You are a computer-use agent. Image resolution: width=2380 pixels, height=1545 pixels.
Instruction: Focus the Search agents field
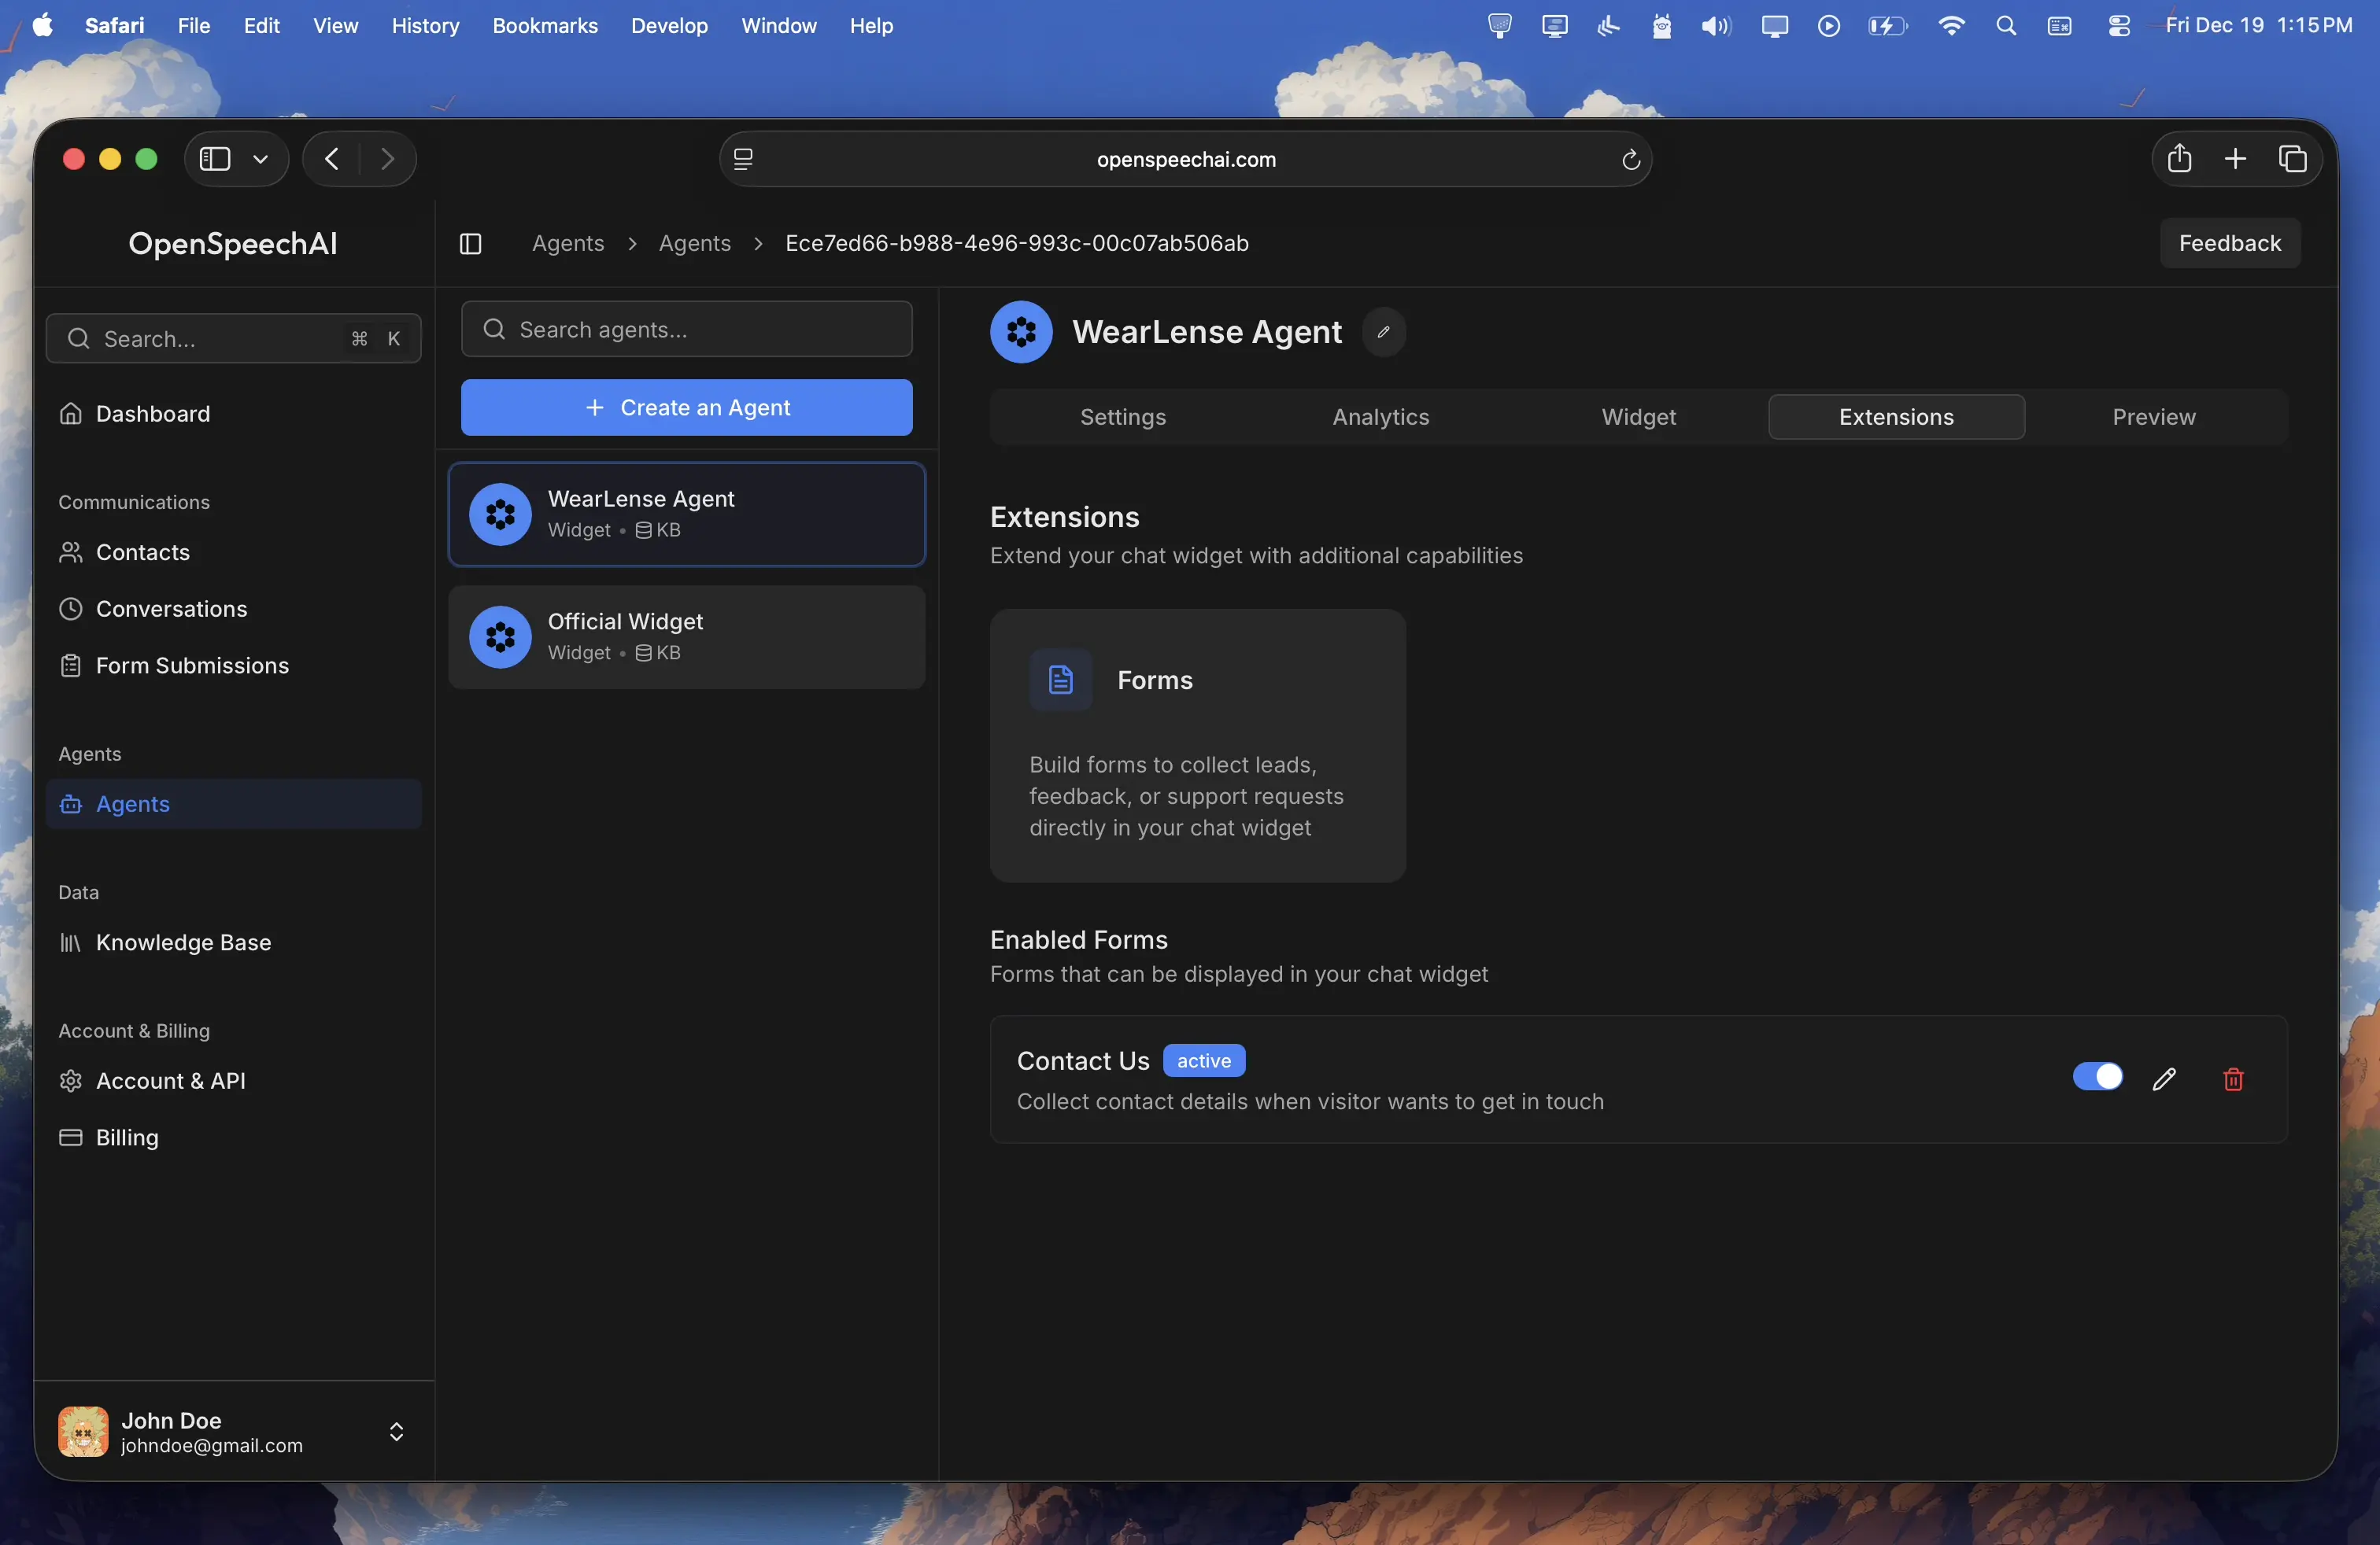coord(686,329)
